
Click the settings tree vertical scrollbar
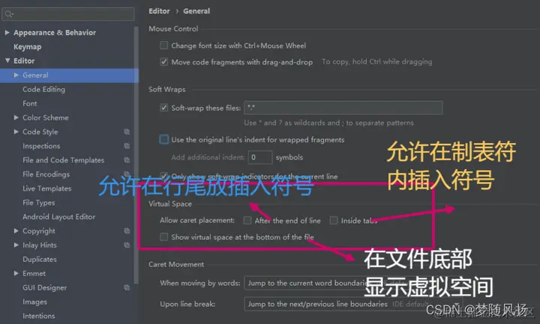coord(136,155)
